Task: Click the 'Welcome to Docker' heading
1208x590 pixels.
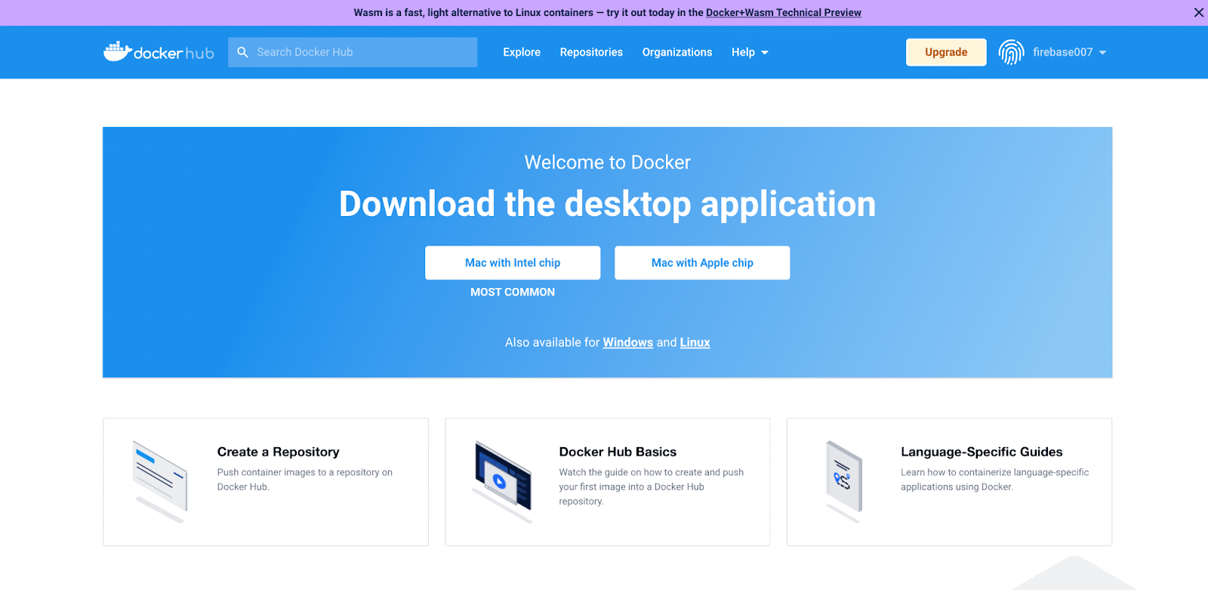Action: click(608, 162)
